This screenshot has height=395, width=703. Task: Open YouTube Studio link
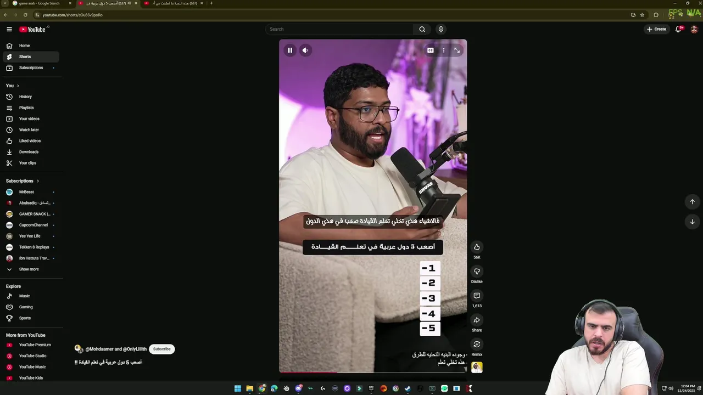31,356
